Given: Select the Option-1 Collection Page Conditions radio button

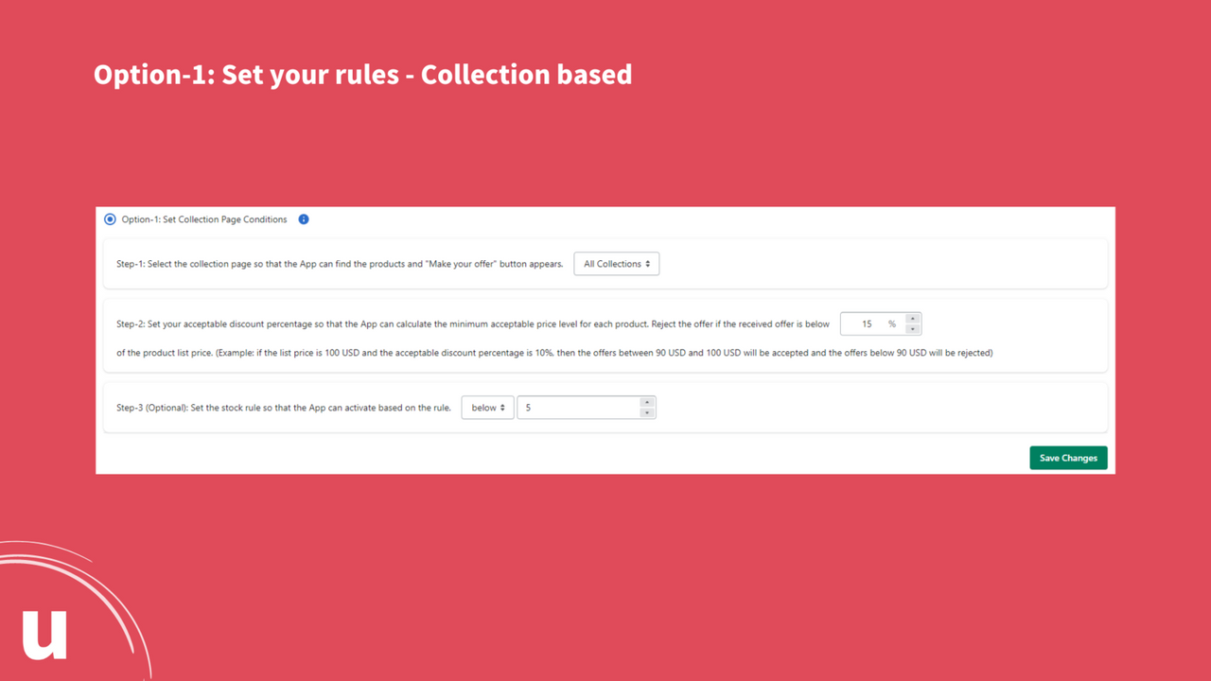Looking at the screenshot, I should 110,219.
